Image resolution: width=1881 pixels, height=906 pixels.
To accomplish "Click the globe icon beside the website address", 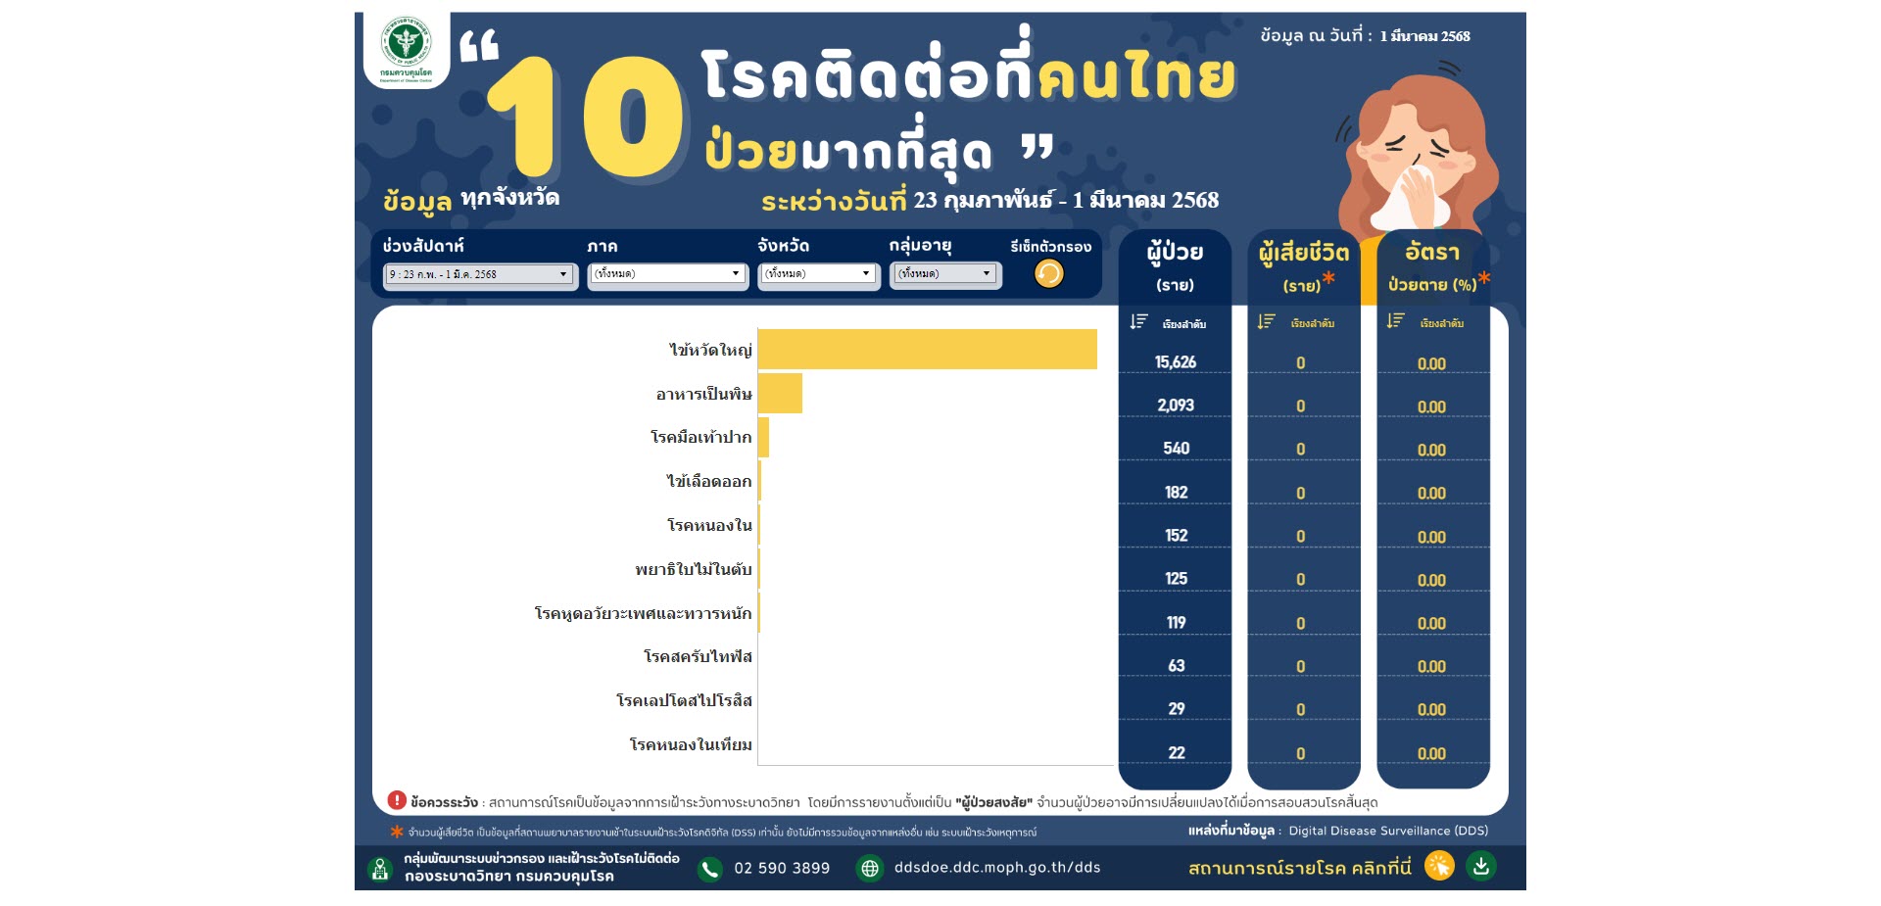I will (x=870, y=868).
